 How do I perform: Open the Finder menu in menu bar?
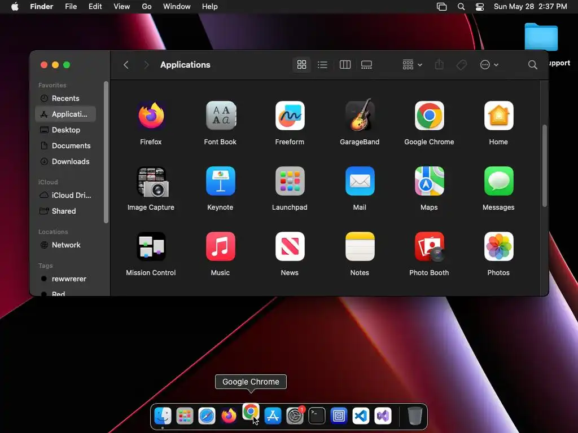(x=41, y=7)
